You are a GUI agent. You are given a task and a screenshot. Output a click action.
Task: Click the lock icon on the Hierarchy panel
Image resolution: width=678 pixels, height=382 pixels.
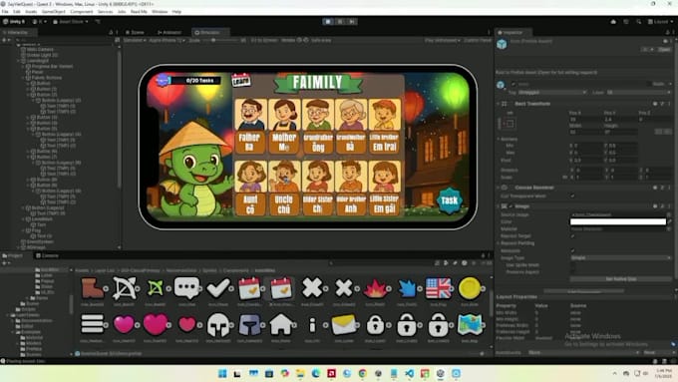point(111,32)
